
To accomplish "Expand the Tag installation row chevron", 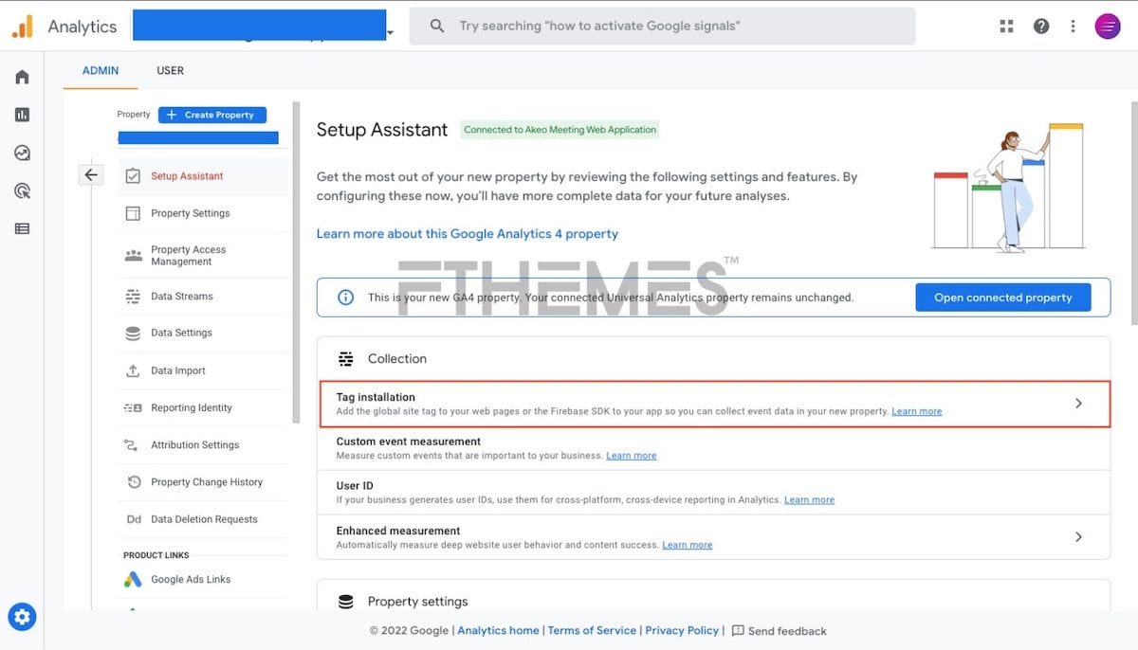I will tap(1078, 403).
